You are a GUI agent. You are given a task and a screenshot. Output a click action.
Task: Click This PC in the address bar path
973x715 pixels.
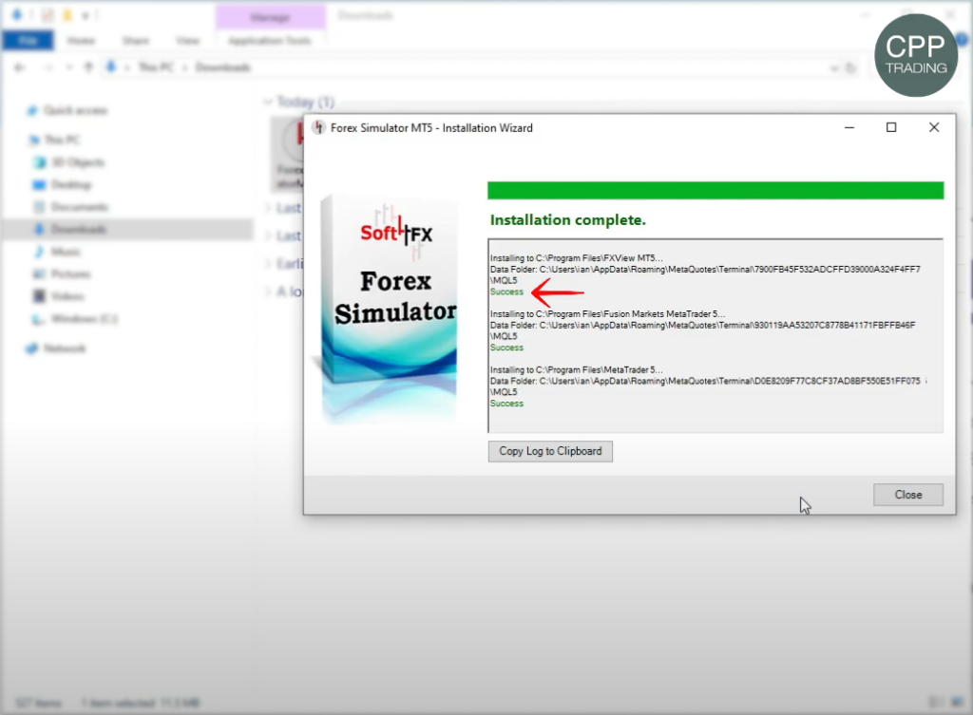[155, 67]
